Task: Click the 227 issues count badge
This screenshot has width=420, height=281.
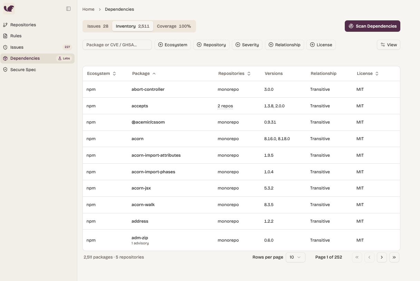Action: [67, 47]
